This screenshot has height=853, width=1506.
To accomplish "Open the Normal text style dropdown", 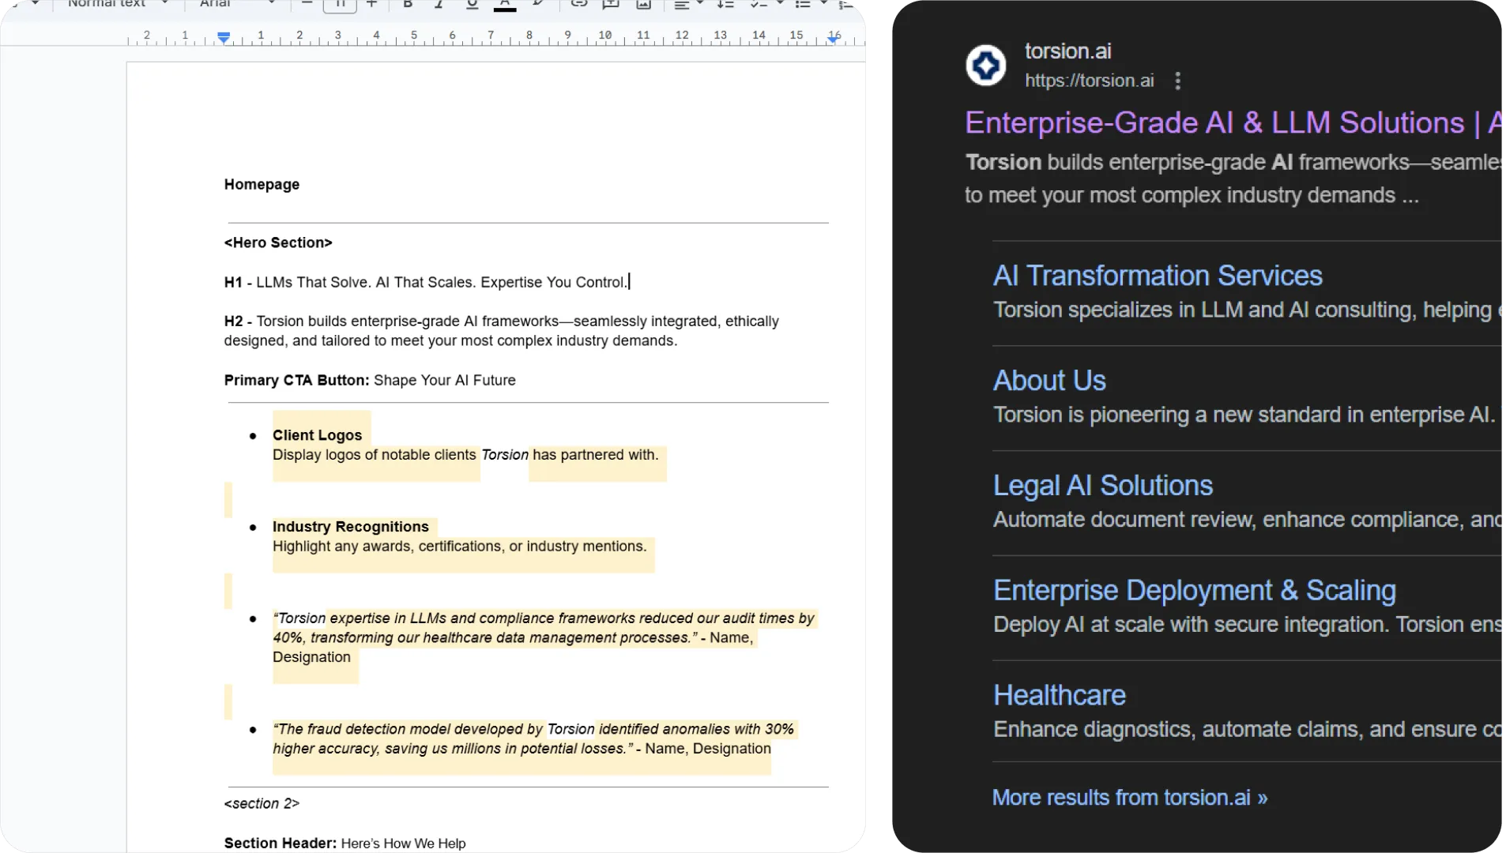I will click(119, 5).
